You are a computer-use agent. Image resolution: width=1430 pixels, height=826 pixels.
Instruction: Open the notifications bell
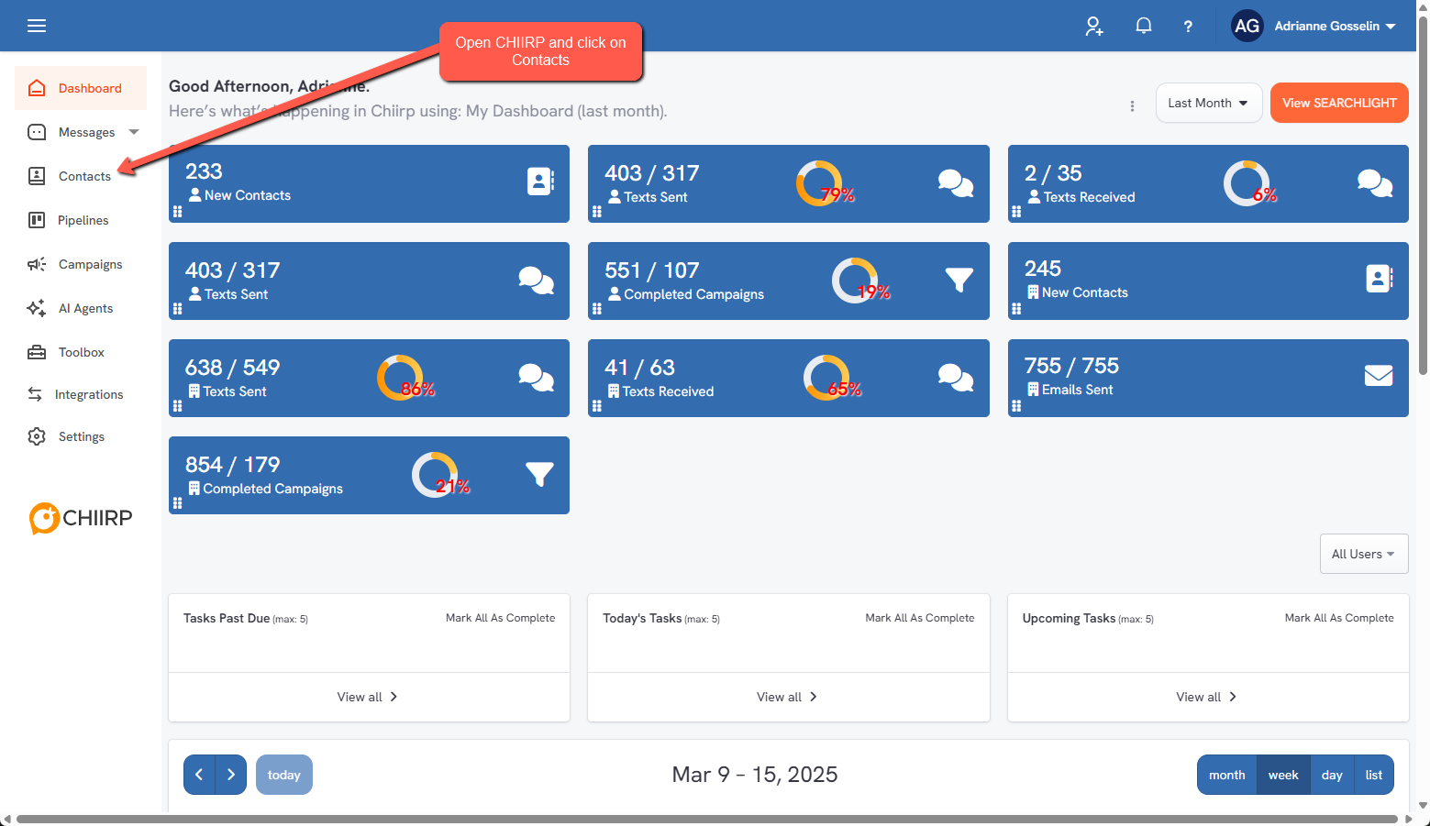[x=1143, y=26]
